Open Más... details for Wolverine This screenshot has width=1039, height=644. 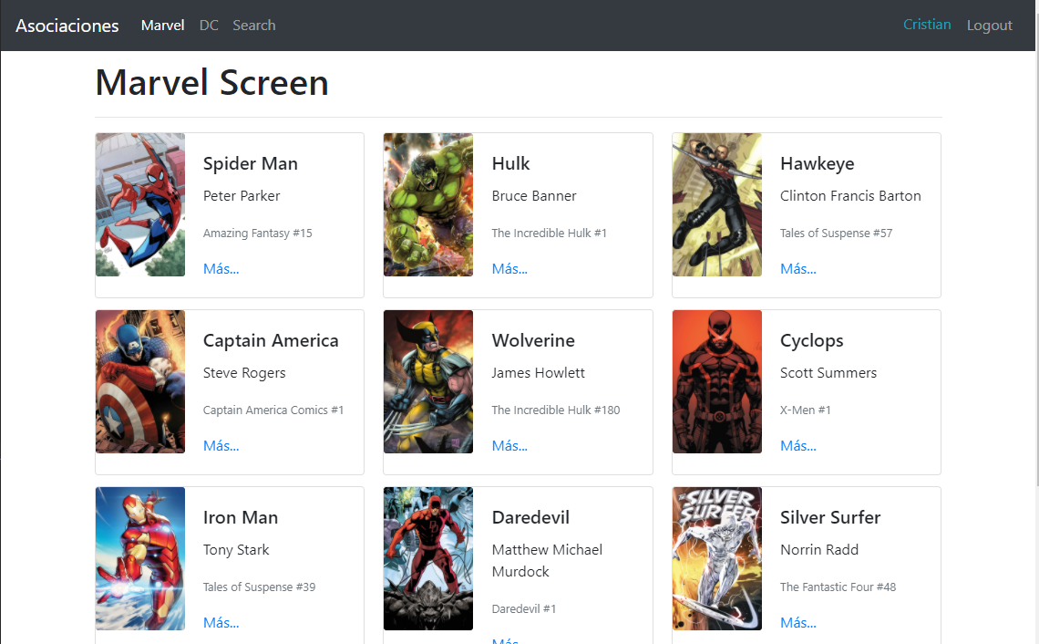[509, 445]
